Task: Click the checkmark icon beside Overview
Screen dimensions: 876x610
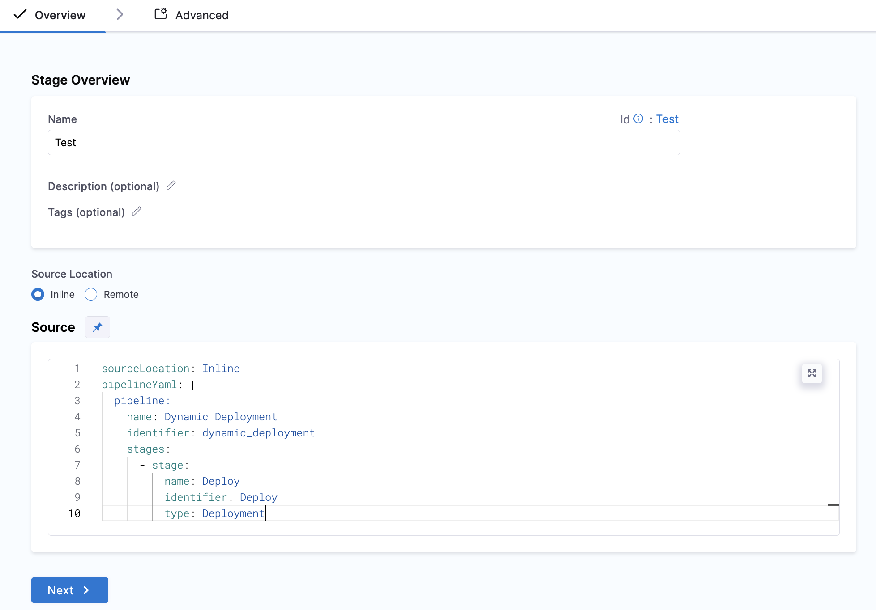Action: click(20, 14)
